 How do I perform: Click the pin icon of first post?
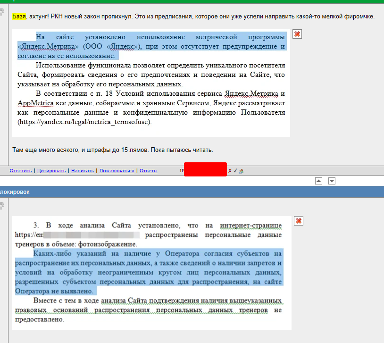click(2, 12)
